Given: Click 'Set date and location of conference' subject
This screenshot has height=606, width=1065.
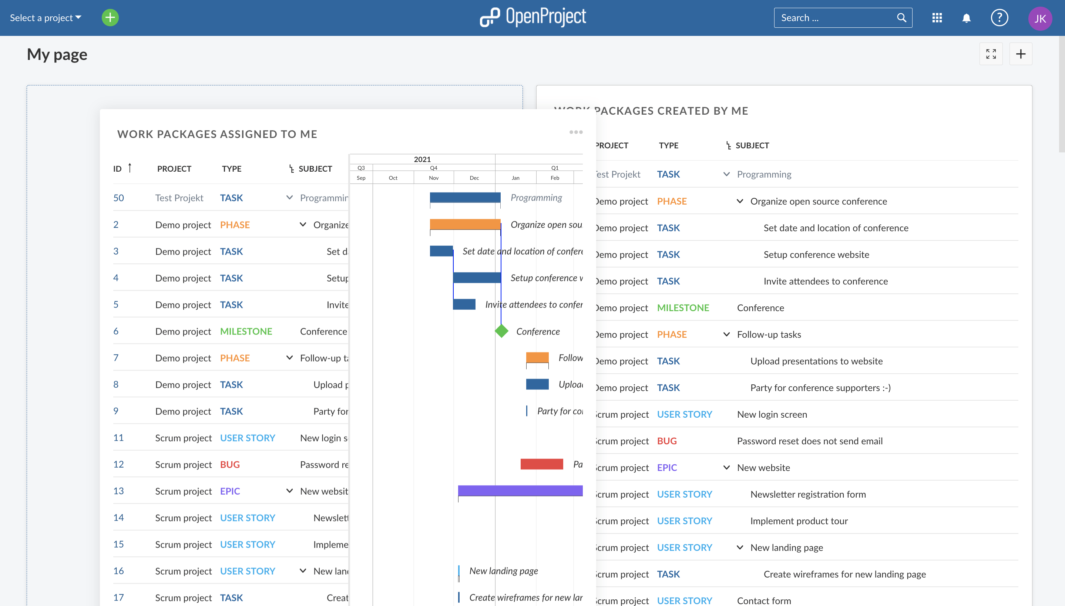Looking at the screenshot, I should click(x=836, y=228).
